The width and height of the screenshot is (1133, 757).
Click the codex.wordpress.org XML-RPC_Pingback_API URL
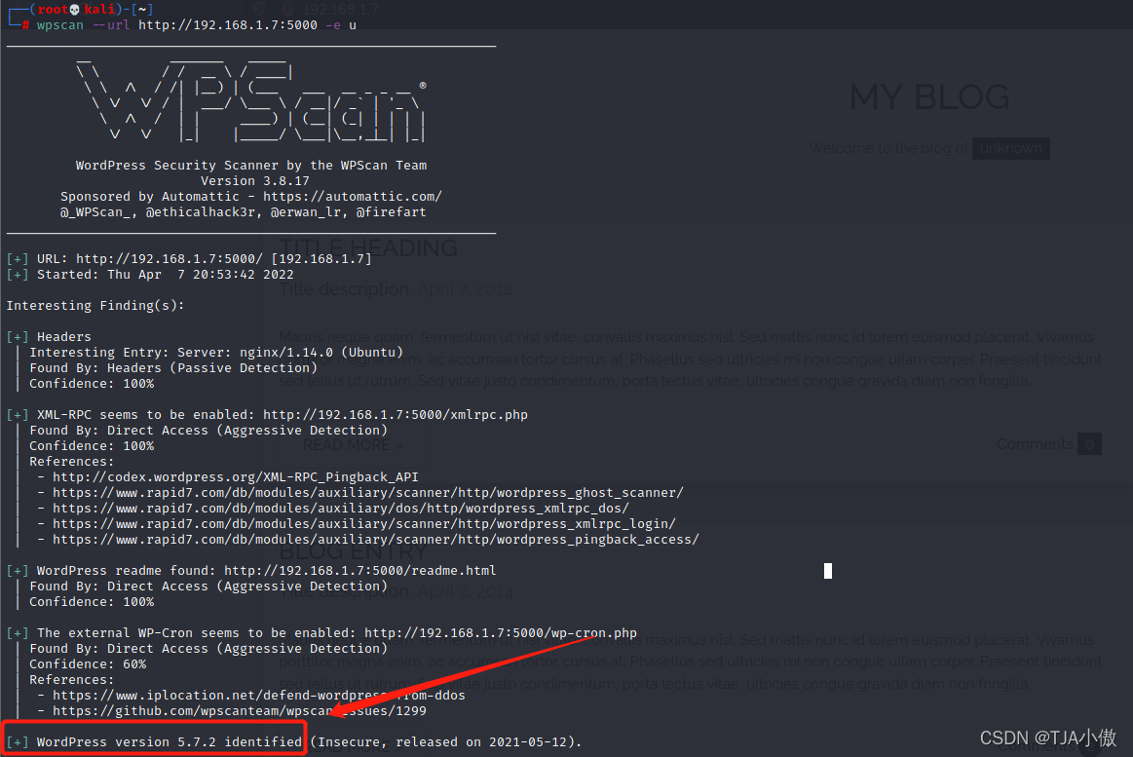235,477
